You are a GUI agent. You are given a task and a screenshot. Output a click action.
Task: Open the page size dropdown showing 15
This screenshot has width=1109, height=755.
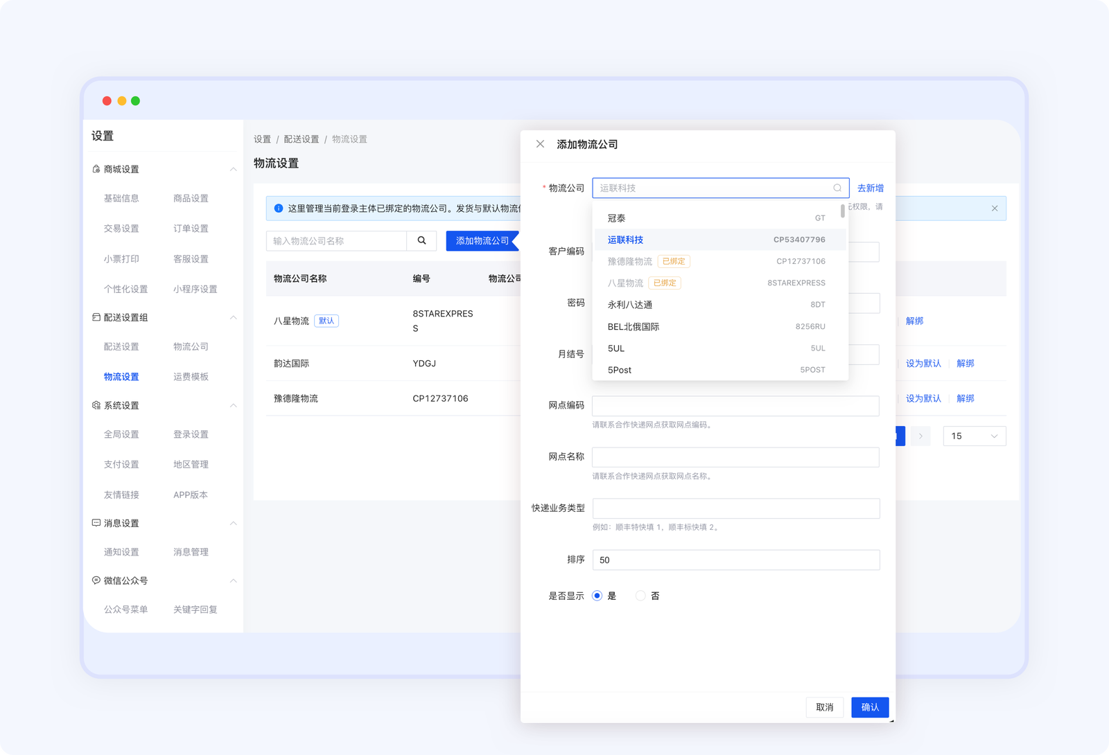point(974,436)
